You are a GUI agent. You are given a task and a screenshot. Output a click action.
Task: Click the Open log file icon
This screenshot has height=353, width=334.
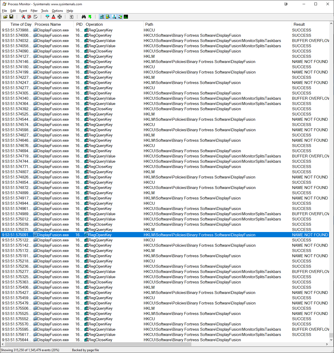[5, 17]
